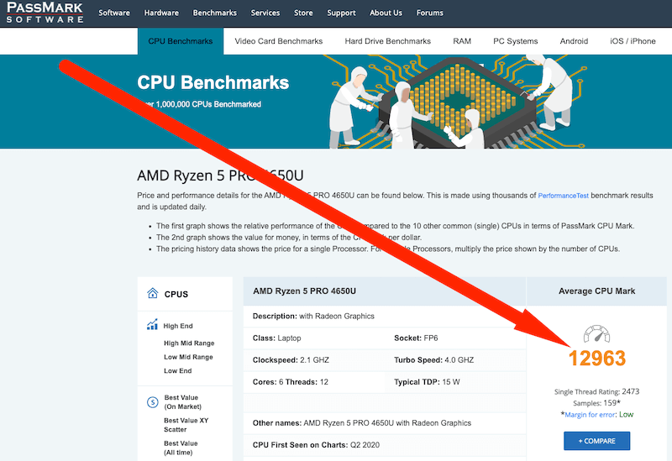This screenshot has width=672, height=461.
Task: Open the About Us menu
Action: pyautogui.click(x=386, y=13)
